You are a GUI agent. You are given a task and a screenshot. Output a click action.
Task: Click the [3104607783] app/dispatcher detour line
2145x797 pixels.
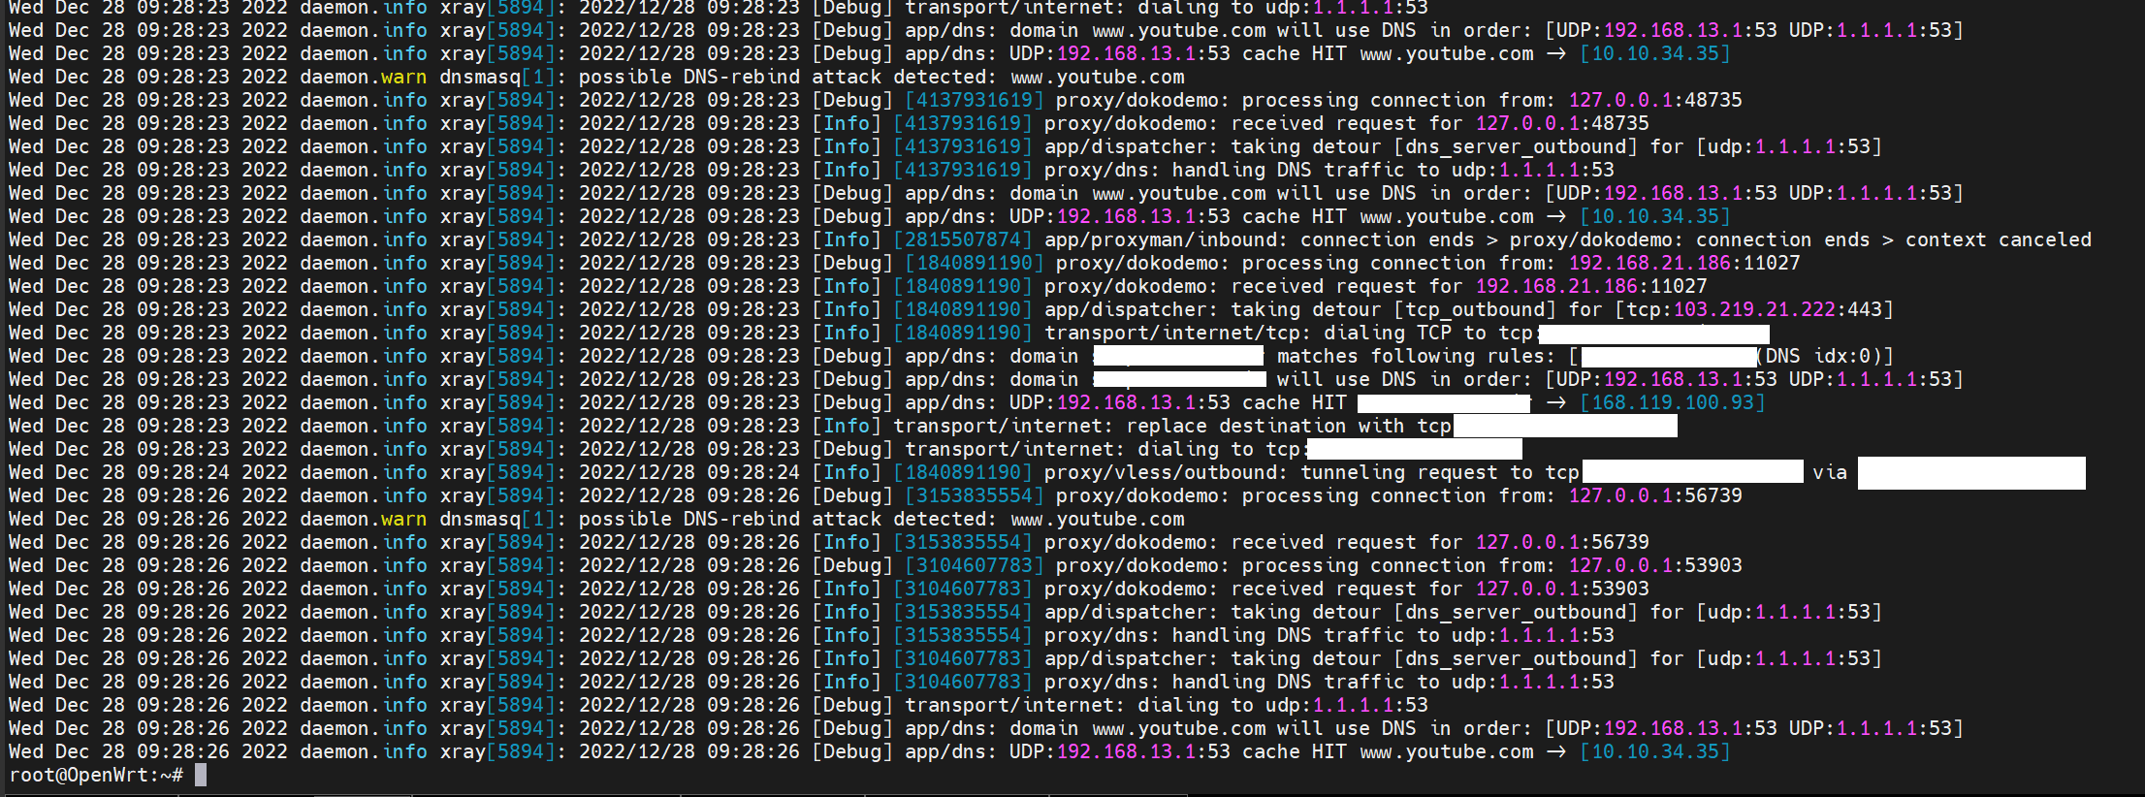[945, 658]
